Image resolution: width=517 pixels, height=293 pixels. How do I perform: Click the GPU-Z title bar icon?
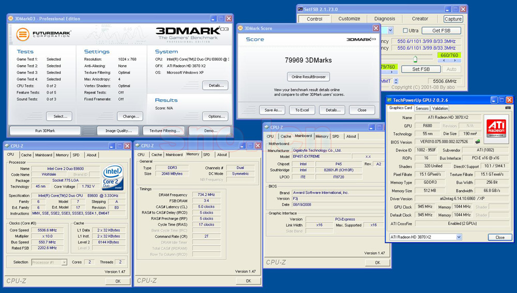pos(389,100)
